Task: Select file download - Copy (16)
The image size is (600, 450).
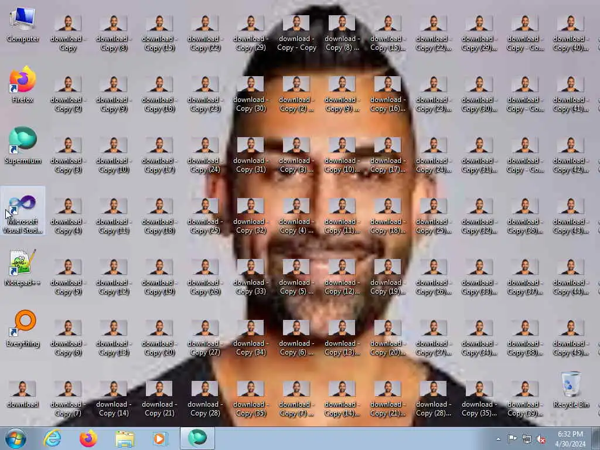Action: 159,94
